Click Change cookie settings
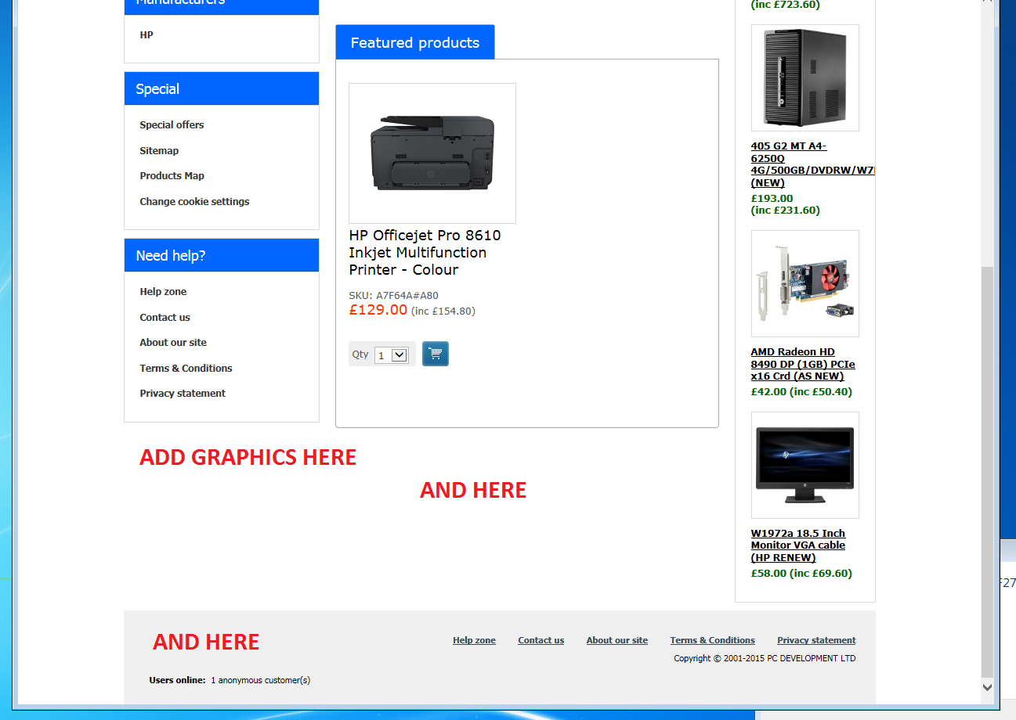 194,201
